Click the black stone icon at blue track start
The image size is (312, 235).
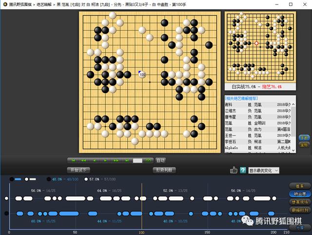coord(6,214)
